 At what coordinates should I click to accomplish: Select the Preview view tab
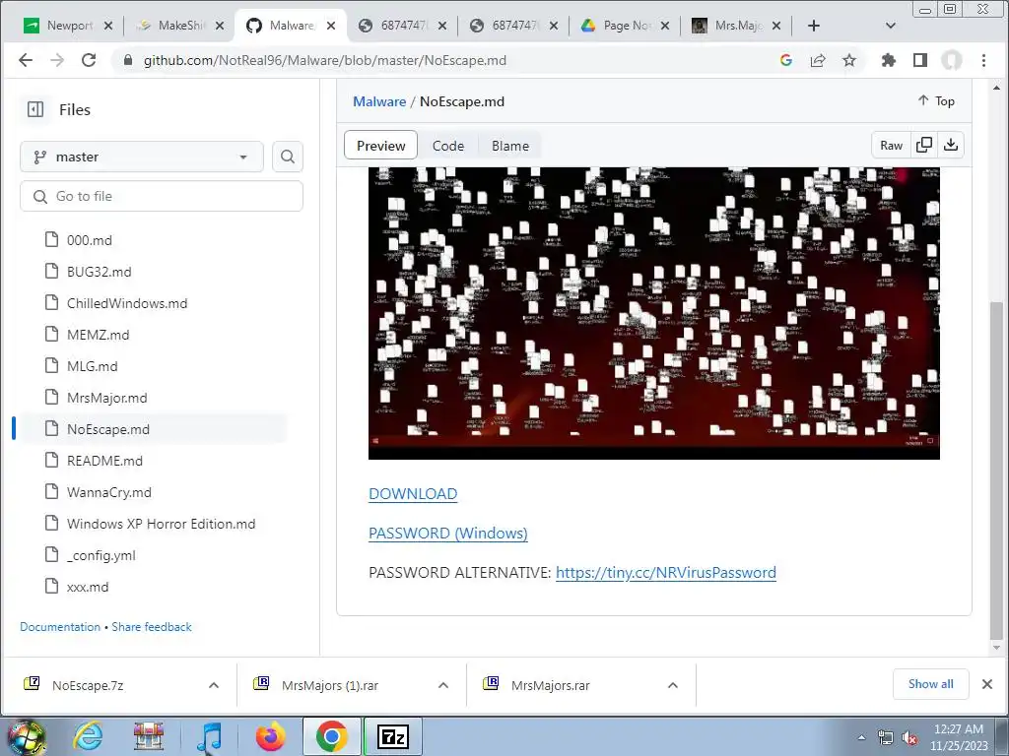381,146
